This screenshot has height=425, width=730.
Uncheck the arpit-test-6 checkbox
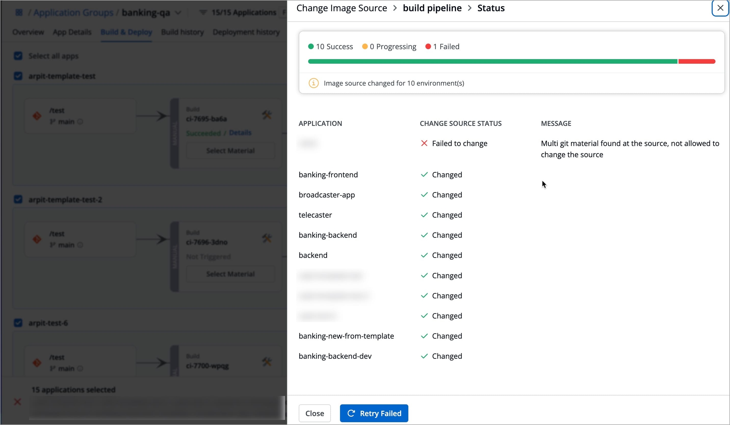(x=18, y=323)
